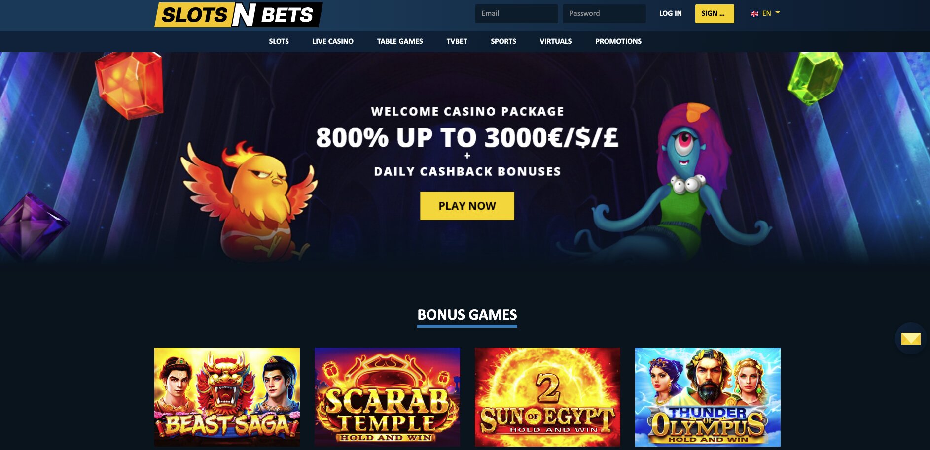Open the Virtuals menu item
930x450 pixels.
click(556, 41)
